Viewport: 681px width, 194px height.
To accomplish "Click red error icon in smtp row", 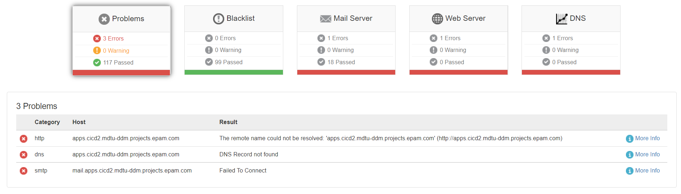I will [24, 171].
